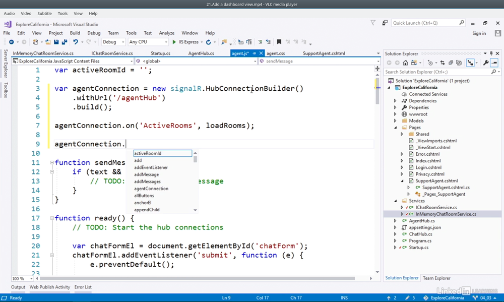Open the global scope navigation dropdown
Image resolution: width=504 pixels, height=302 pixels.
pyautogui.click(x=197, y=61)
